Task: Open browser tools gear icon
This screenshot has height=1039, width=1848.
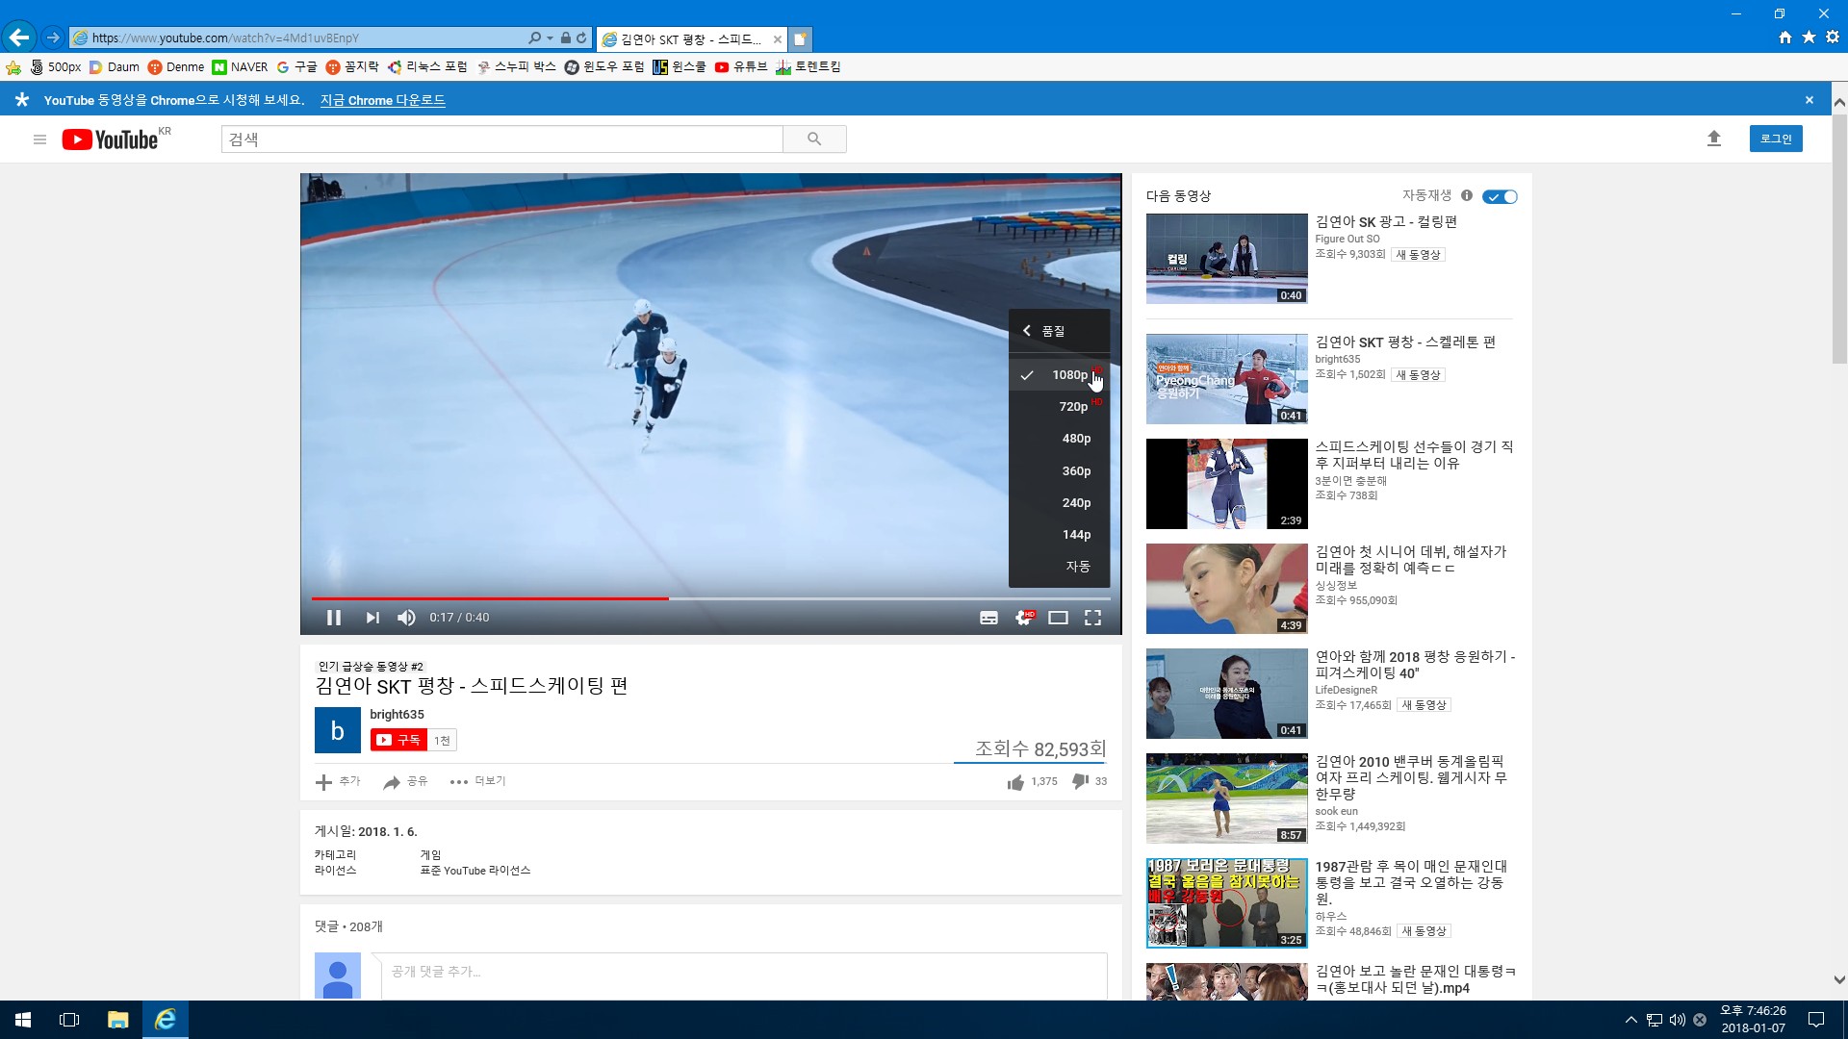Action: click(x=1833, y=37)
